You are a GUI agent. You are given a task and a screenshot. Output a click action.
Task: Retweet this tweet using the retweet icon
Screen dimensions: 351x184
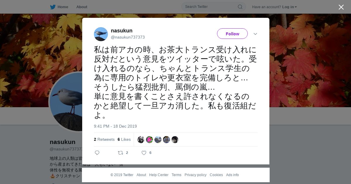pyautogui.click(x=120, y=153)
